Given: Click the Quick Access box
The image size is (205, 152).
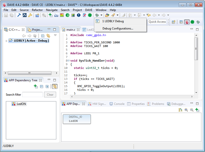Looking at the screenshot, I should pos(157,22).
